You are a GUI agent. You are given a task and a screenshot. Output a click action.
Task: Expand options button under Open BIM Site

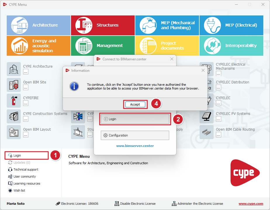(x=26, y=87)
